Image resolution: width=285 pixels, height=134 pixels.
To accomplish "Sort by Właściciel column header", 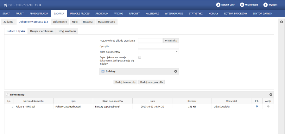I will coord(231,101).
